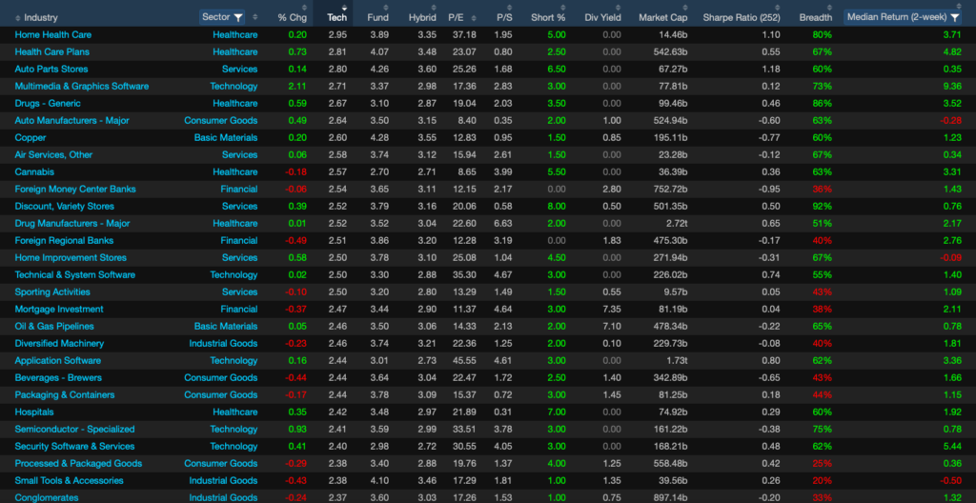Open the Copper industry row

pyautogui.click(x=30, y=137)
